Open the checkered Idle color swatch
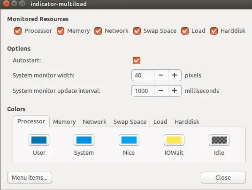The image size is (252, 190). 219,140
